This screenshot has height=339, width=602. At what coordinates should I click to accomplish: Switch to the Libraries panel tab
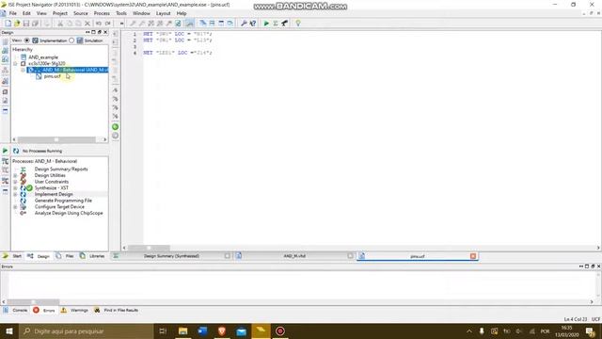tap(92, 256)
